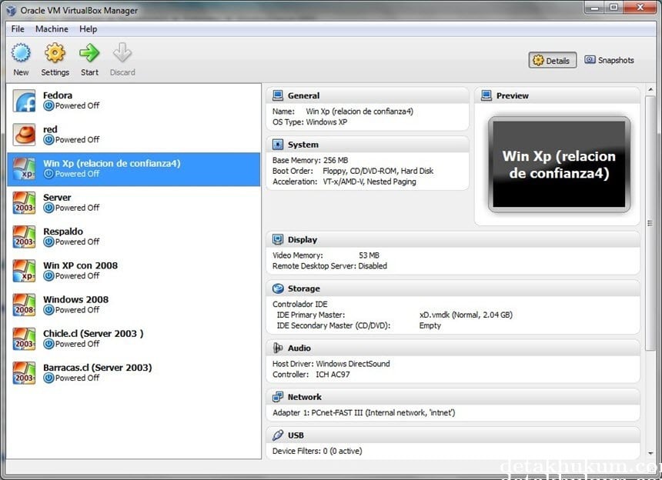Click the details pane vertical scrollbar thumb
This screenshot has width=662, height=480.
[x=650, y=223]
